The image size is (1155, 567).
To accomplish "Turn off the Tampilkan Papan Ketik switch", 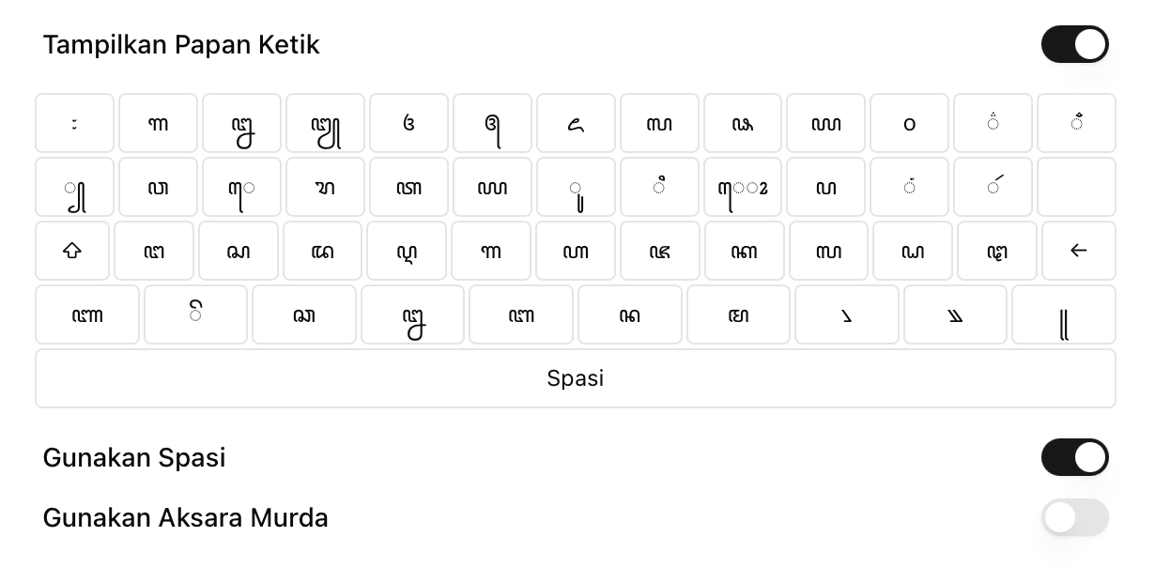I will (1074, 44).
